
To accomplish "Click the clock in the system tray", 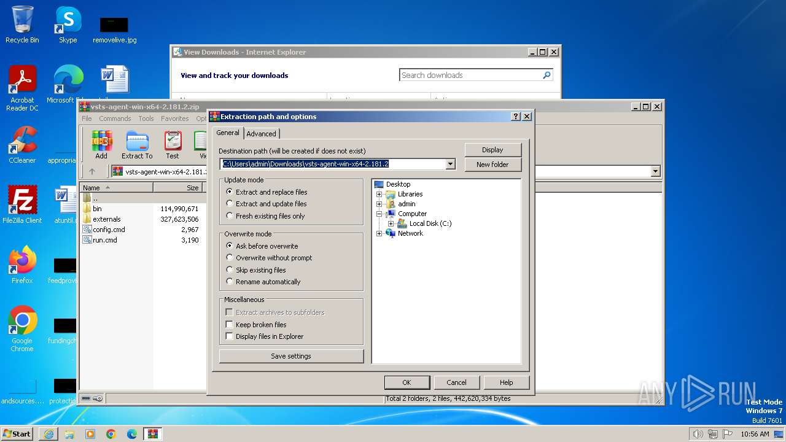I will (x=755, y=434).
